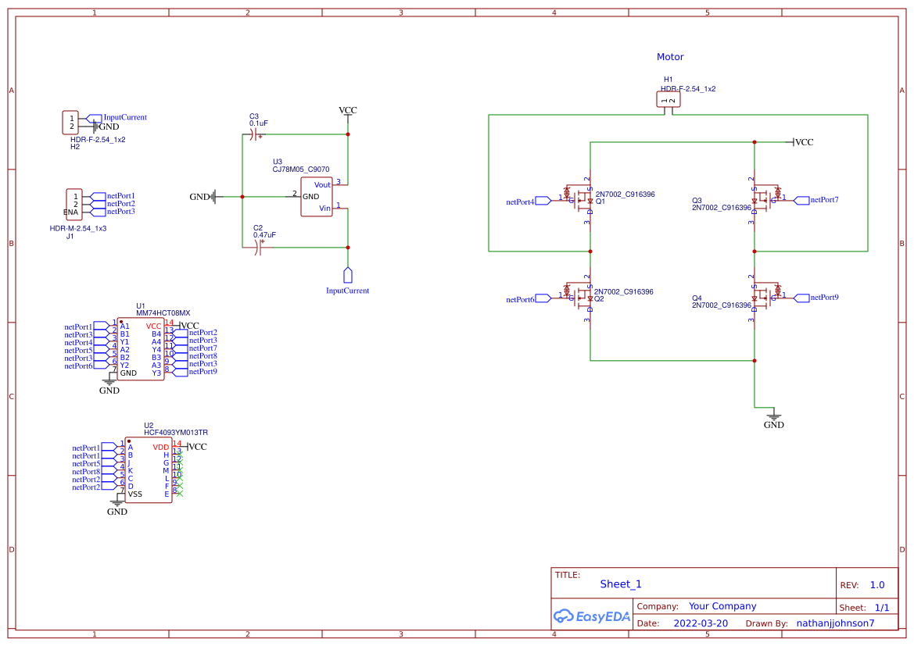Click capacitor C3 labeled 0.1uF
Screen dimensions: 914x646
click(x=254, y=133)
